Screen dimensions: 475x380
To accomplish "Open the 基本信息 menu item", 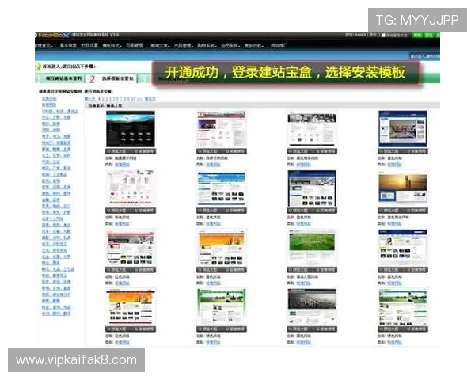I will [68, 45].
